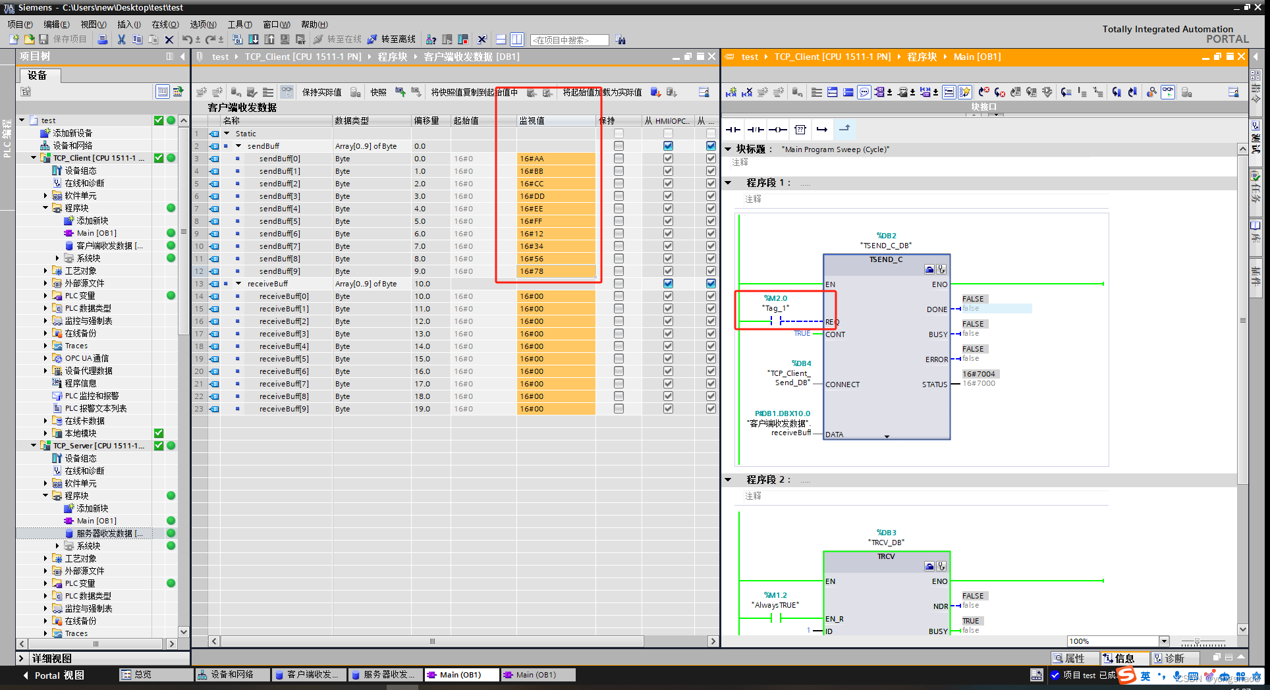Click the search-in-project binoculars icon
Image resolution: width=1270 pixels, height=690 pixels.
click(x=621, y=40)
